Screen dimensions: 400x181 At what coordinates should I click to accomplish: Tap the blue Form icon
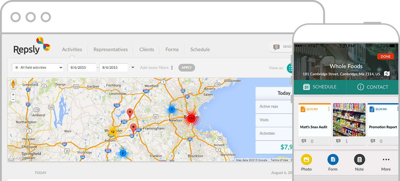click(x=333, y=159)
